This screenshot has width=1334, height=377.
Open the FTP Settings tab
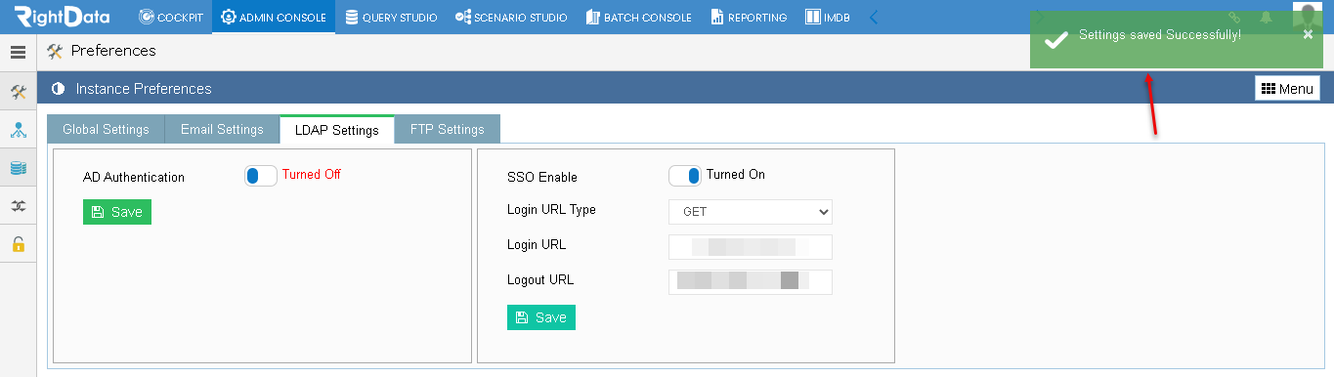point(448,129)
